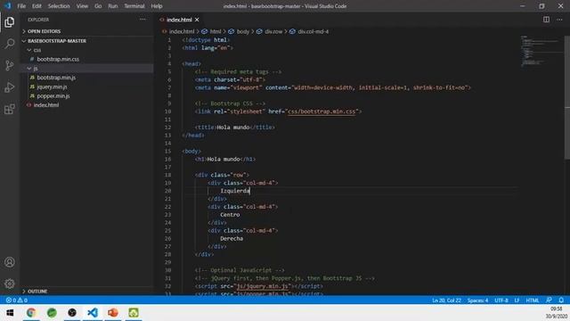Follow css/bootstrap.min.css link in code
570x321 pixels.
pyautogui.click(x=322, y=111)
